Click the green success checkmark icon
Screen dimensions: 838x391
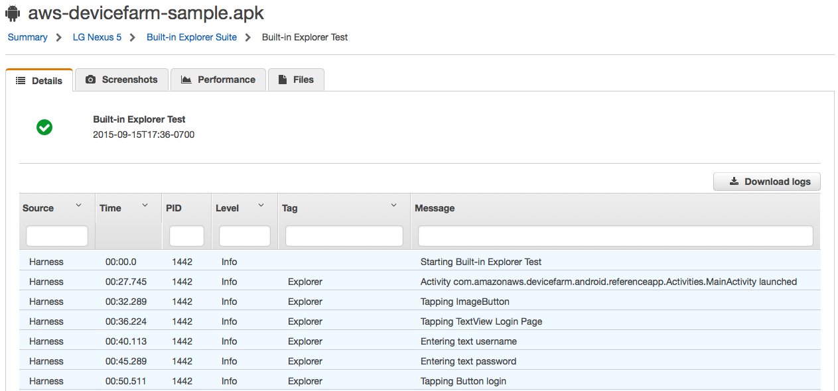click(44, 127)
